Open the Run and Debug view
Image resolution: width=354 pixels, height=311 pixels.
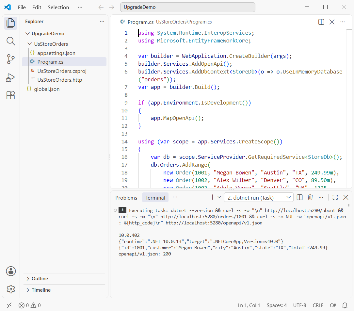(10, 77)
